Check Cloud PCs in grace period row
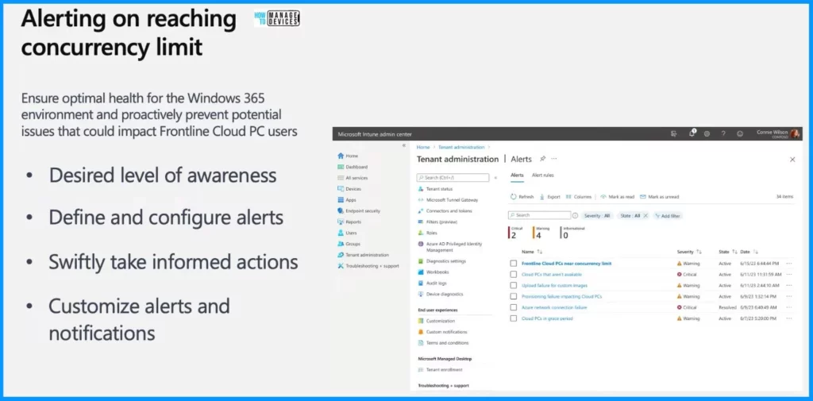 [514, 318]
